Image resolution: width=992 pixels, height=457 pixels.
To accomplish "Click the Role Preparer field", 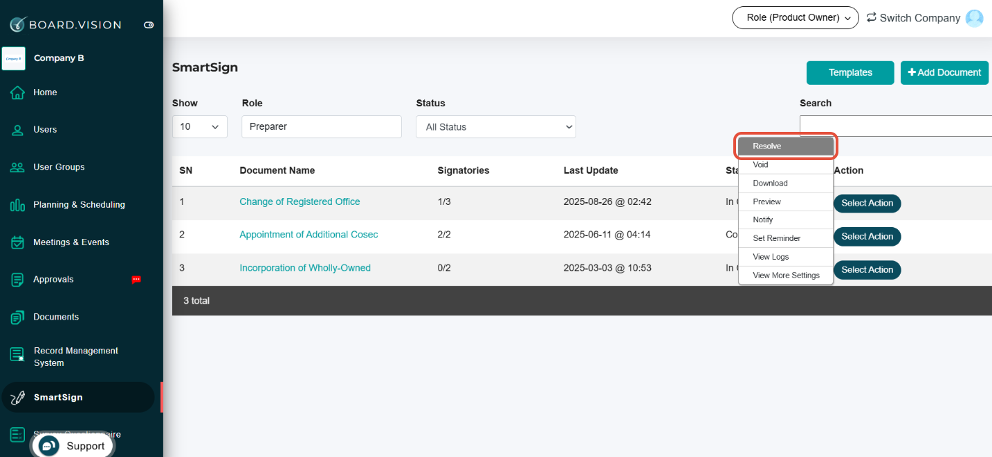I will click(x=322, y=127).
